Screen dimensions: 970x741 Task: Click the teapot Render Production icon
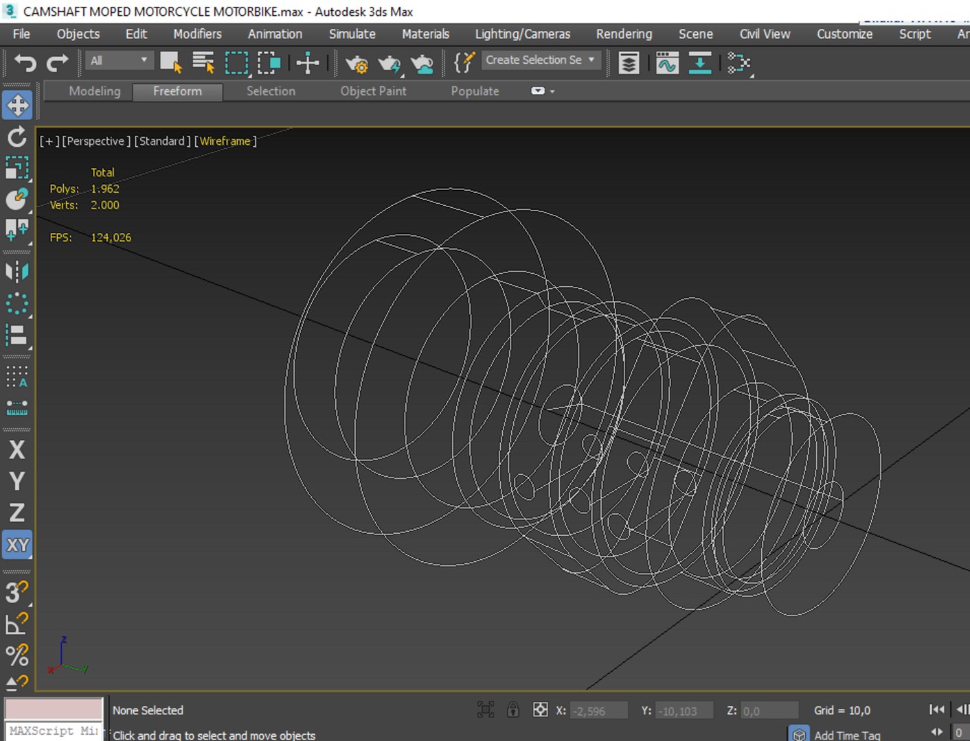[390, 64]
